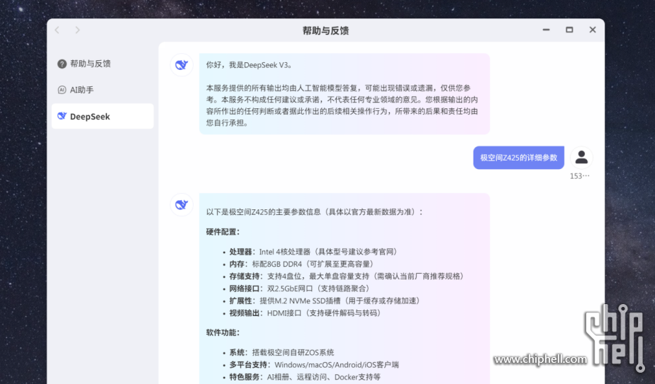The image size is (655, 384).
Task: Click the AI icon beside AI助手
Action: point(62,90)
